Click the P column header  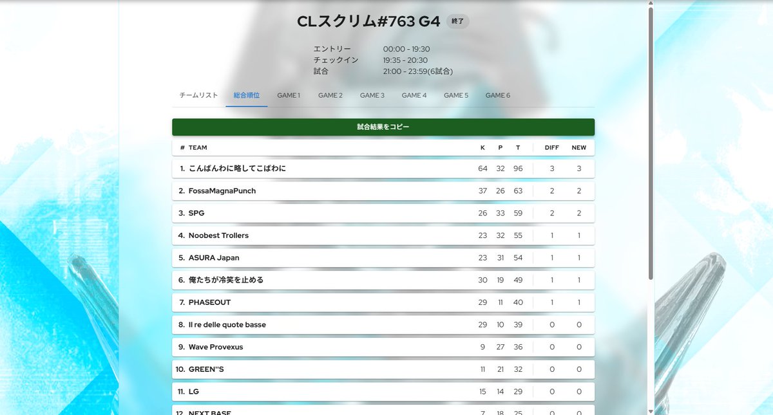coord(501,148)
